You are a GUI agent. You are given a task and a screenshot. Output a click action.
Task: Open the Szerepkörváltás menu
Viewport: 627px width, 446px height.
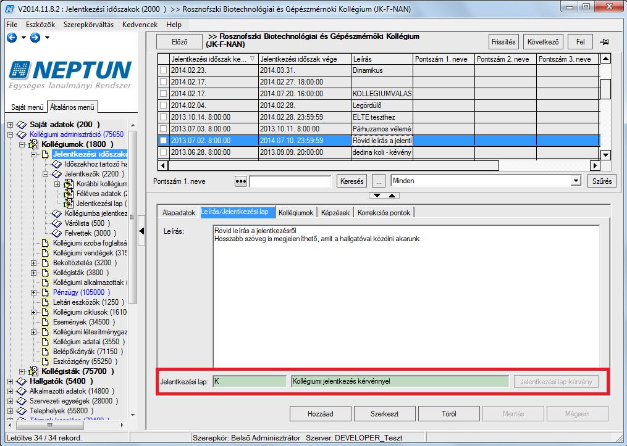pyautogui.click(x=88, y=25)
